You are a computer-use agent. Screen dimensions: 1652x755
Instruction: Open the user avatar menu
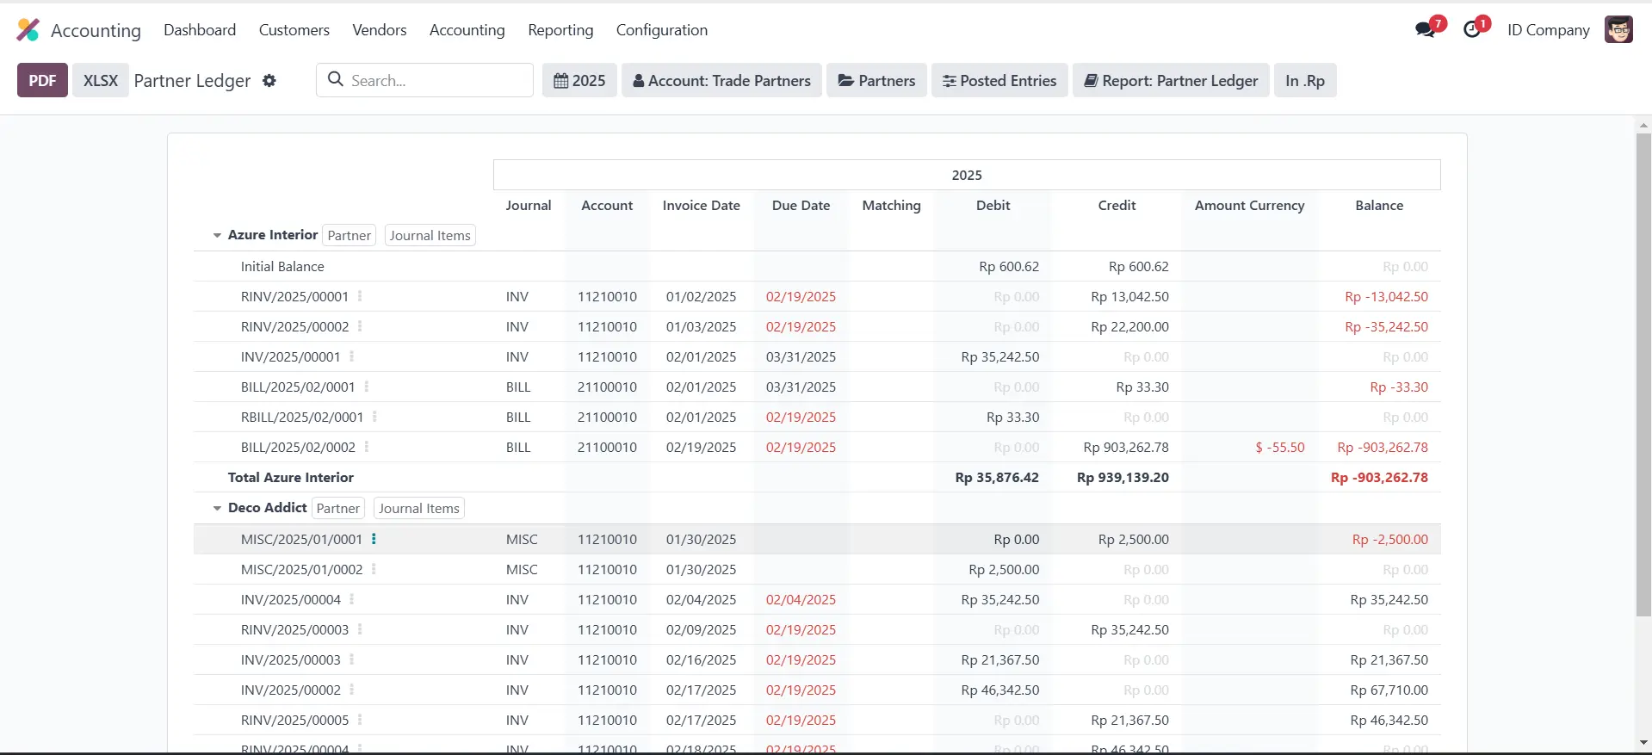[1618, 29]
